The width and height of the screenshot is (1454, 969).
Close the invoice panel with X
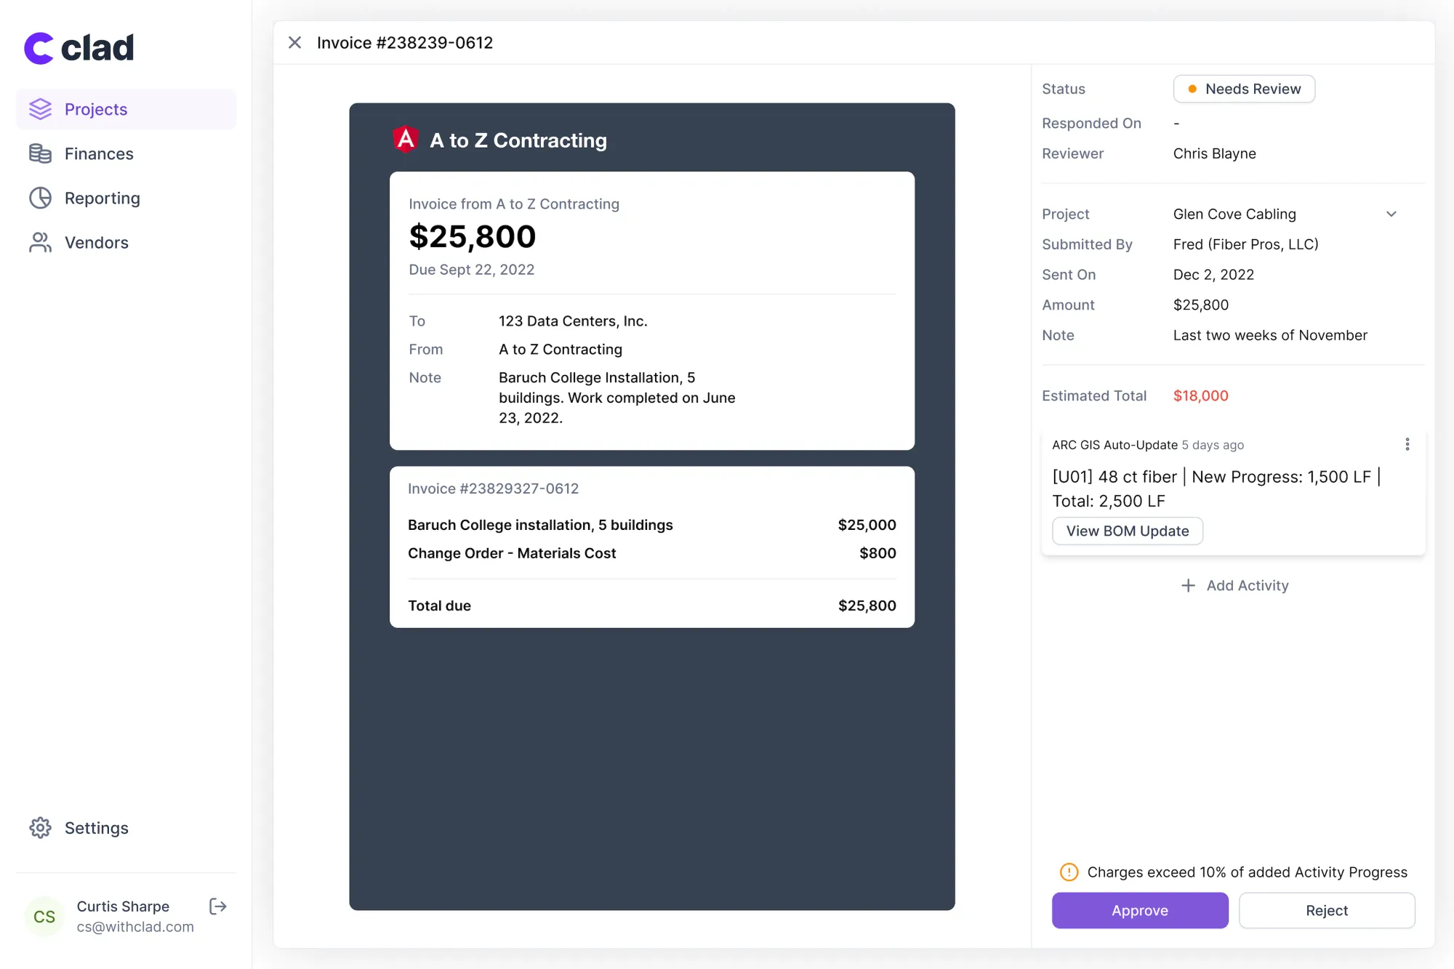coord(294,42)
